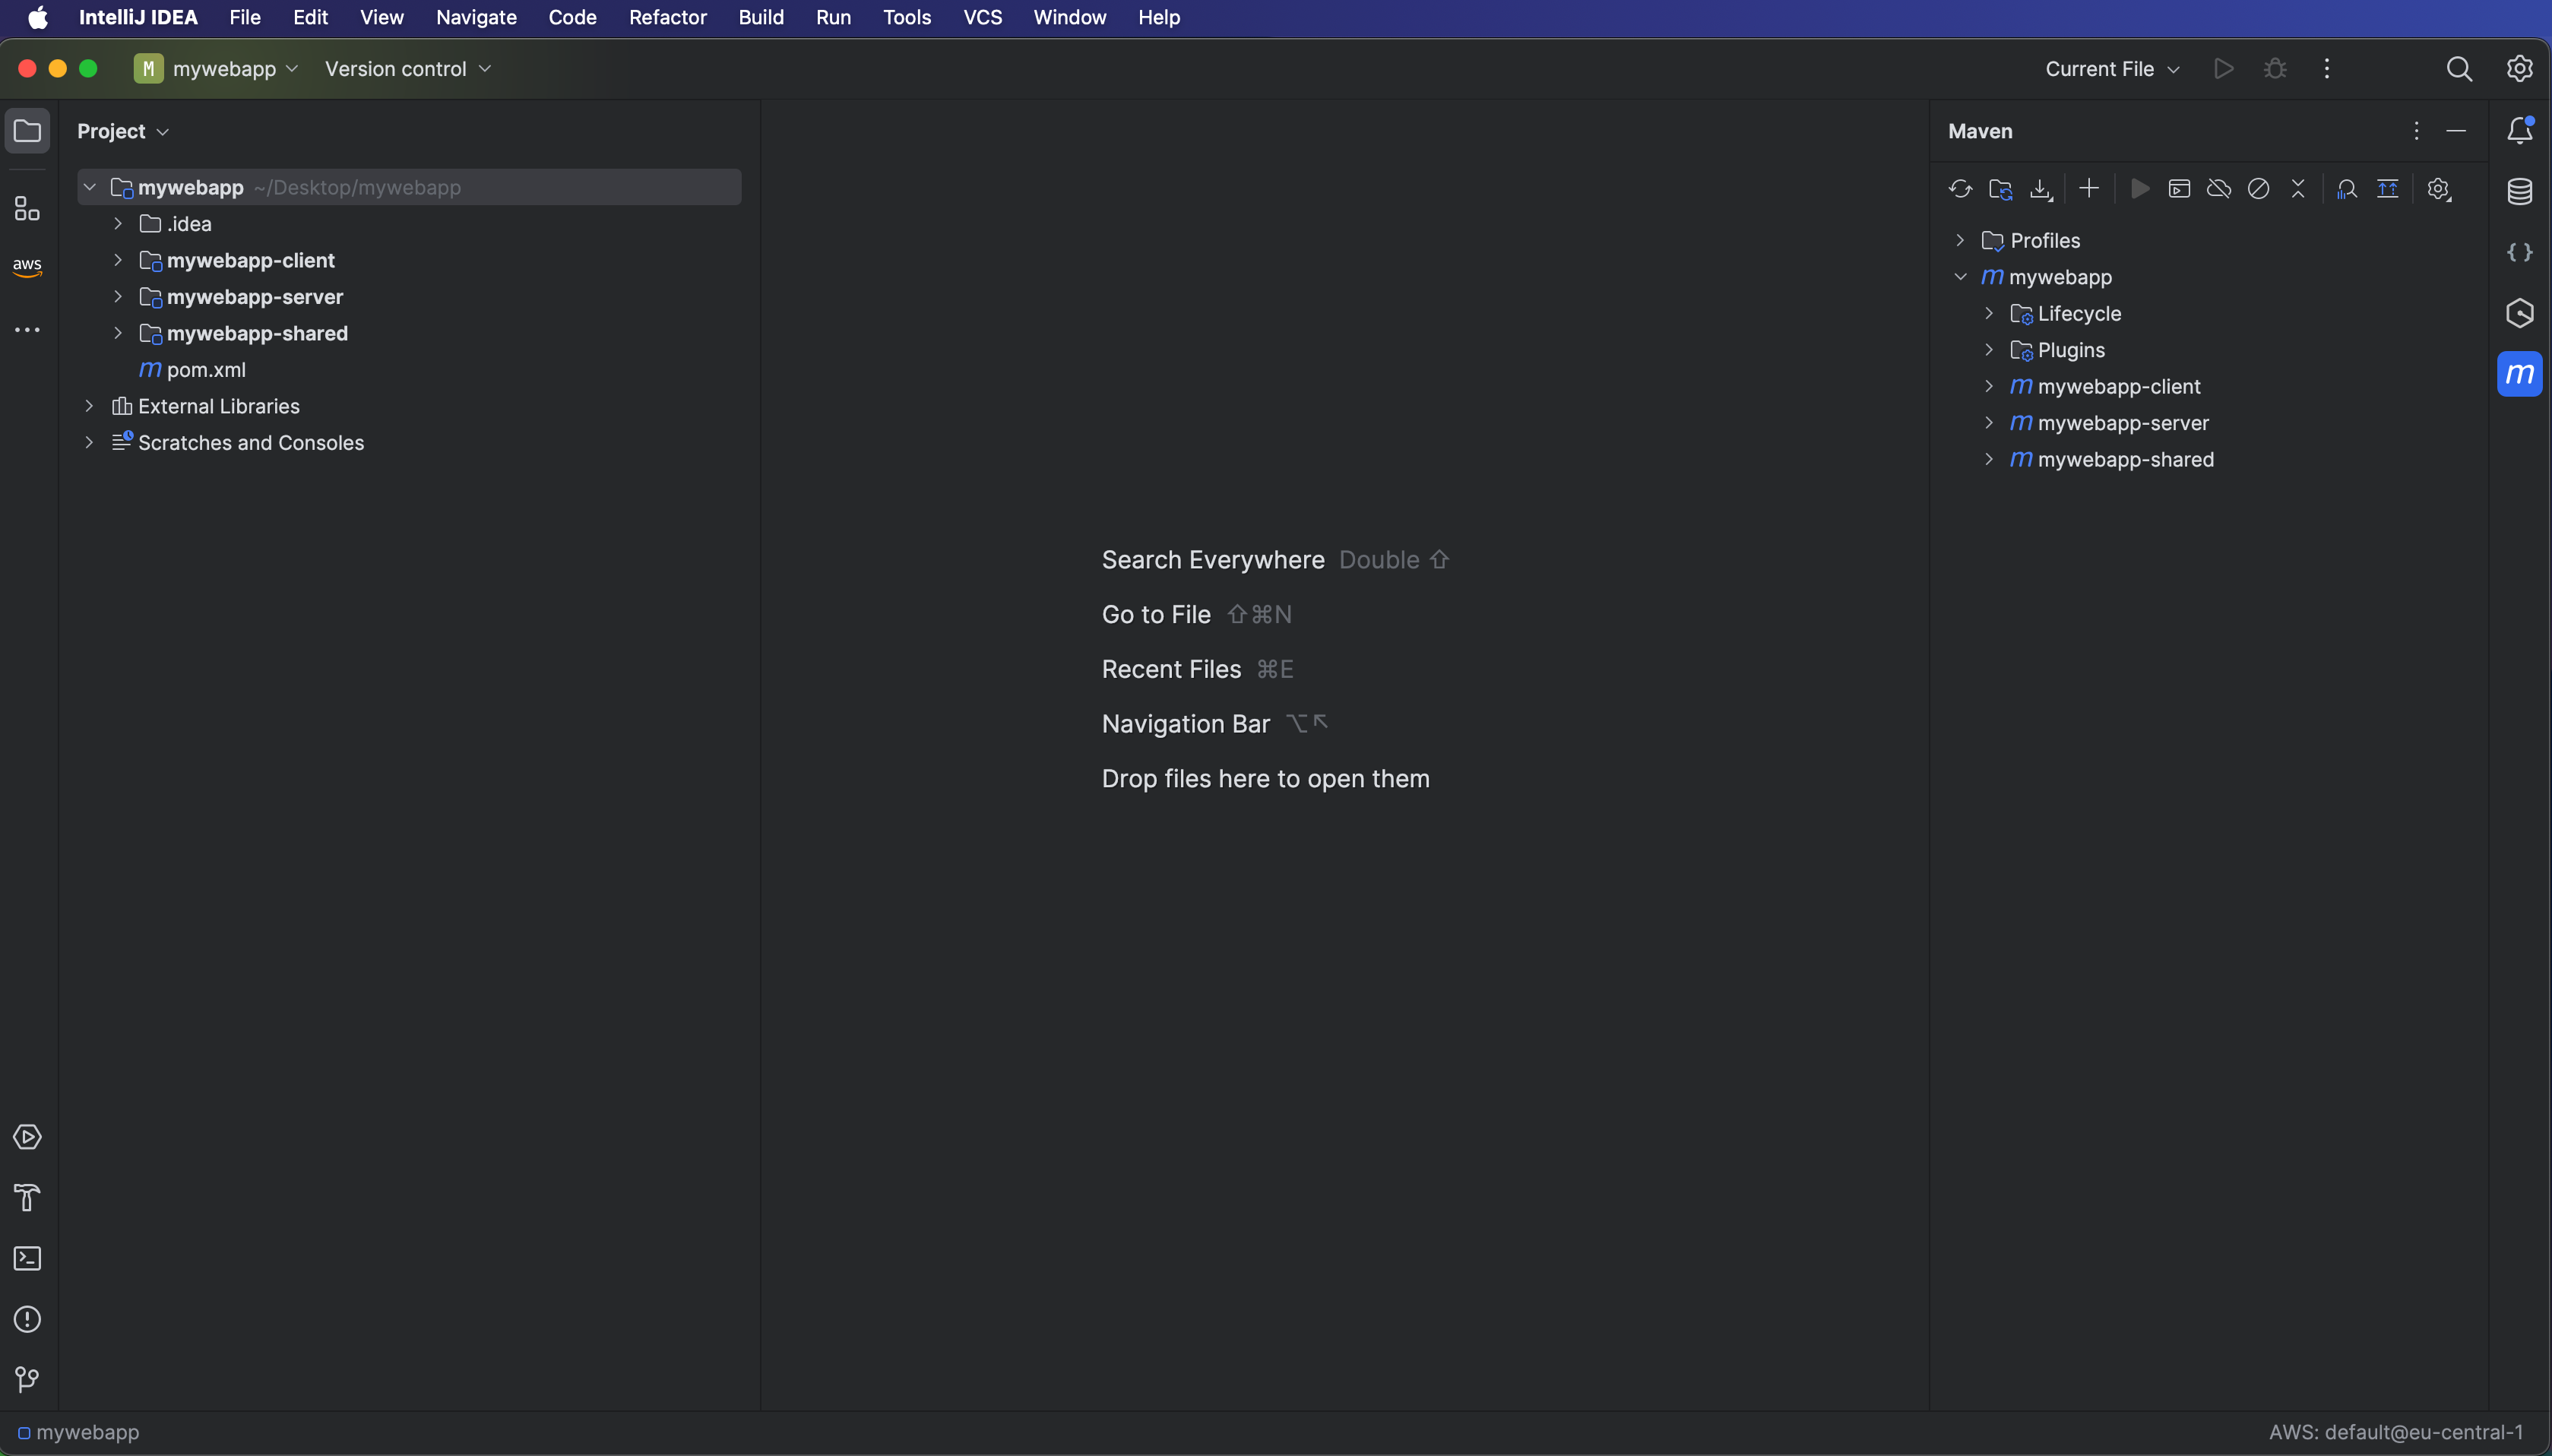Open File menu
The image size is (2552, 1456).
245,17
